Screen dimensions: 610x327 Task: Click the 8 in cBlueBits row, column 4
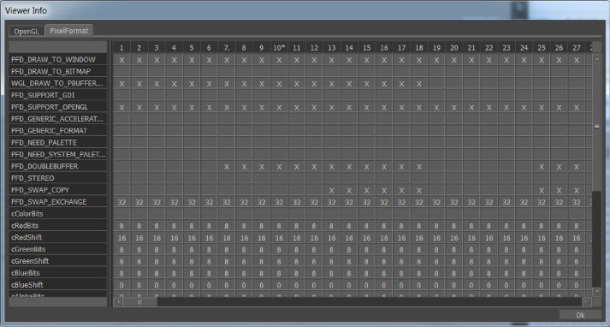coord(174,273)
